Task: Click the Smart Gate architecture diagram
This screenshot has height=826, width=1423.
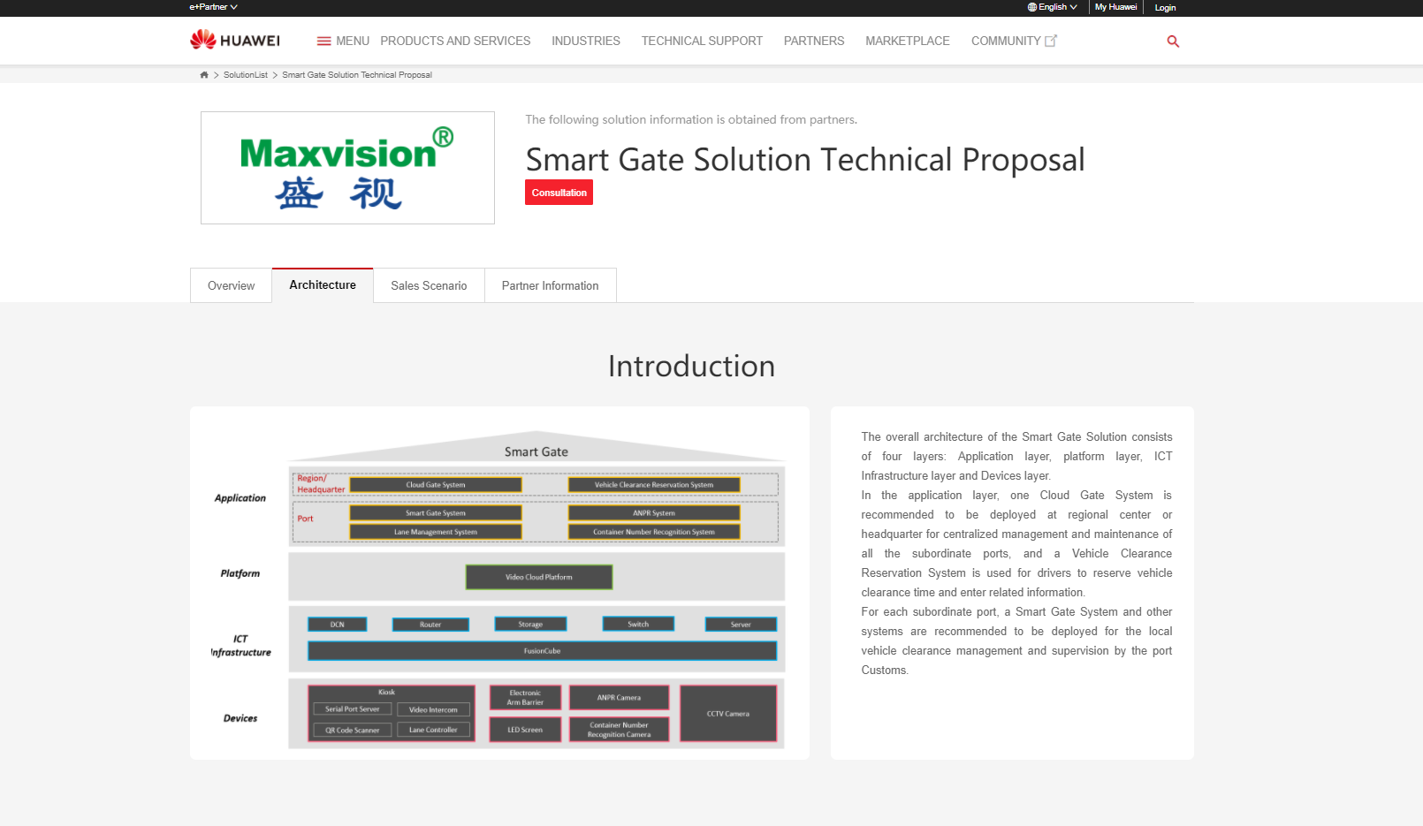Action: 499,587
